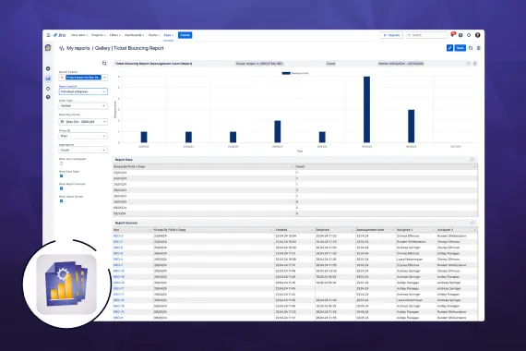This screenshot has height=351, width=526.
Task: Click Reassignment date column header
Action: click(370, 230)
